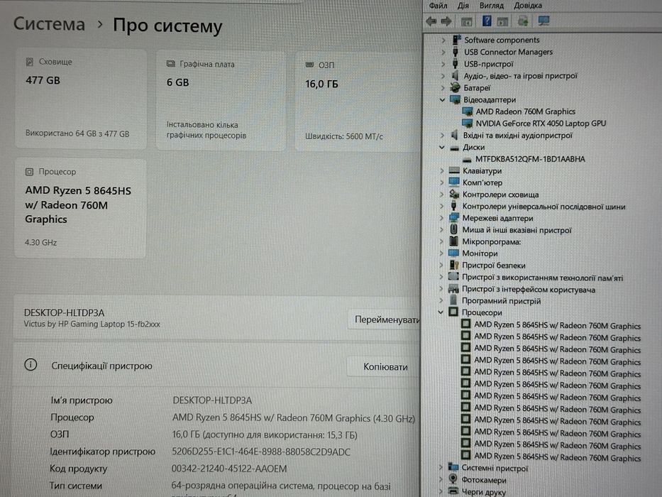Image resolution: width=662 pixels, height=497 pixels.
Task: Collapse the Диски node
Action: tap(441, 148)
